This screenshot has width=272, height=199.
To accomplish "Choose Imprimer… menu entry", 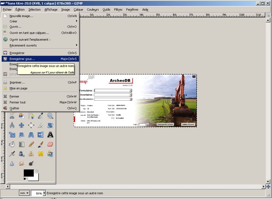I will tap(40, 82).
